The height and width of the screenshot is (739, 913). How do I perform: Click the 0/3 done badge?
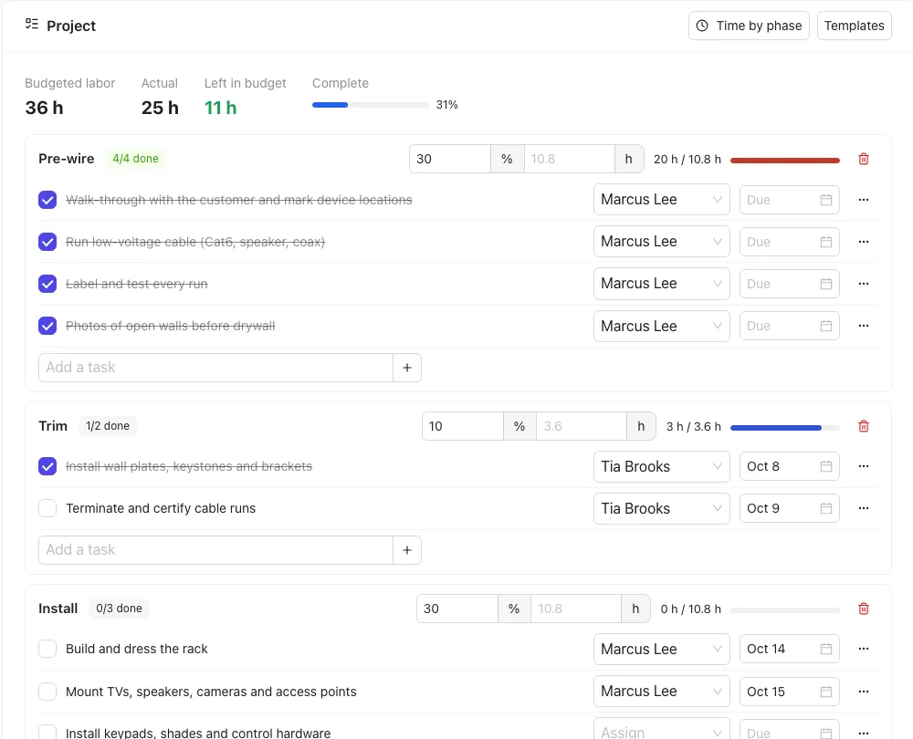point(120,608)
